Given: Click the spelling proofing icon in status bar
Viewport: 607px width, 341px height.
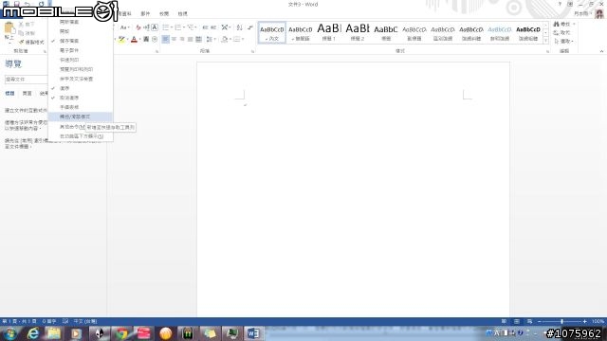Looking at the screenshot, I should click(x=65, y=321).
